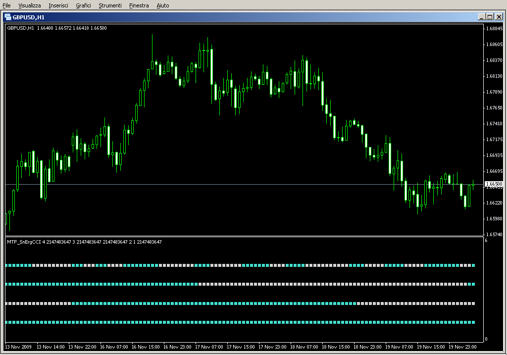
Task: Click the 13 Nov 14:00 time label
Action: click(51, 347)
